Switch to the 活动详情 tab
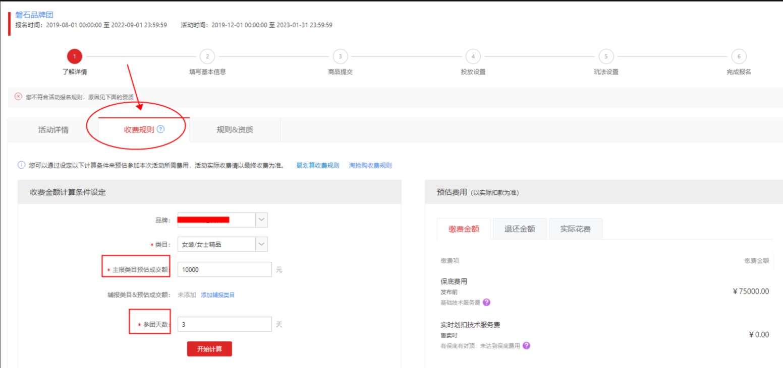Screen dimensions: 783x368 [x=53, y=130]
